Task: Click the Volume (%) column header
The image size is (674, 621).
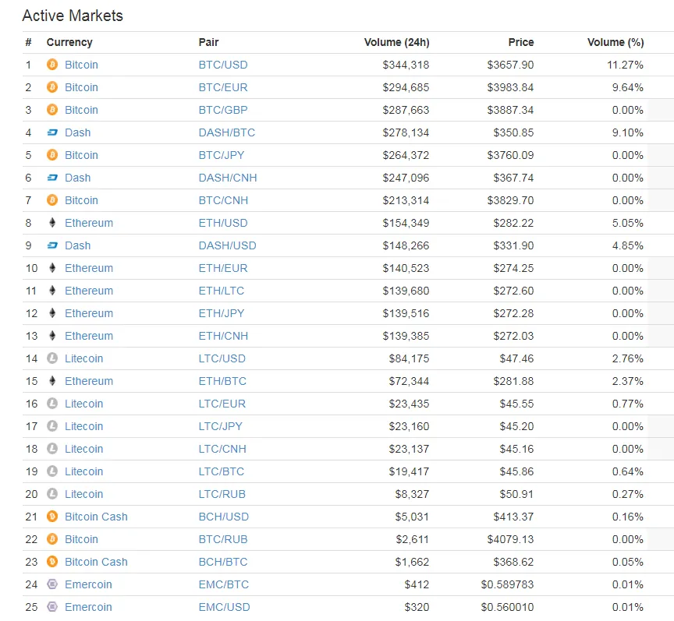Action: pyautogui.click(x=615, y=42)
